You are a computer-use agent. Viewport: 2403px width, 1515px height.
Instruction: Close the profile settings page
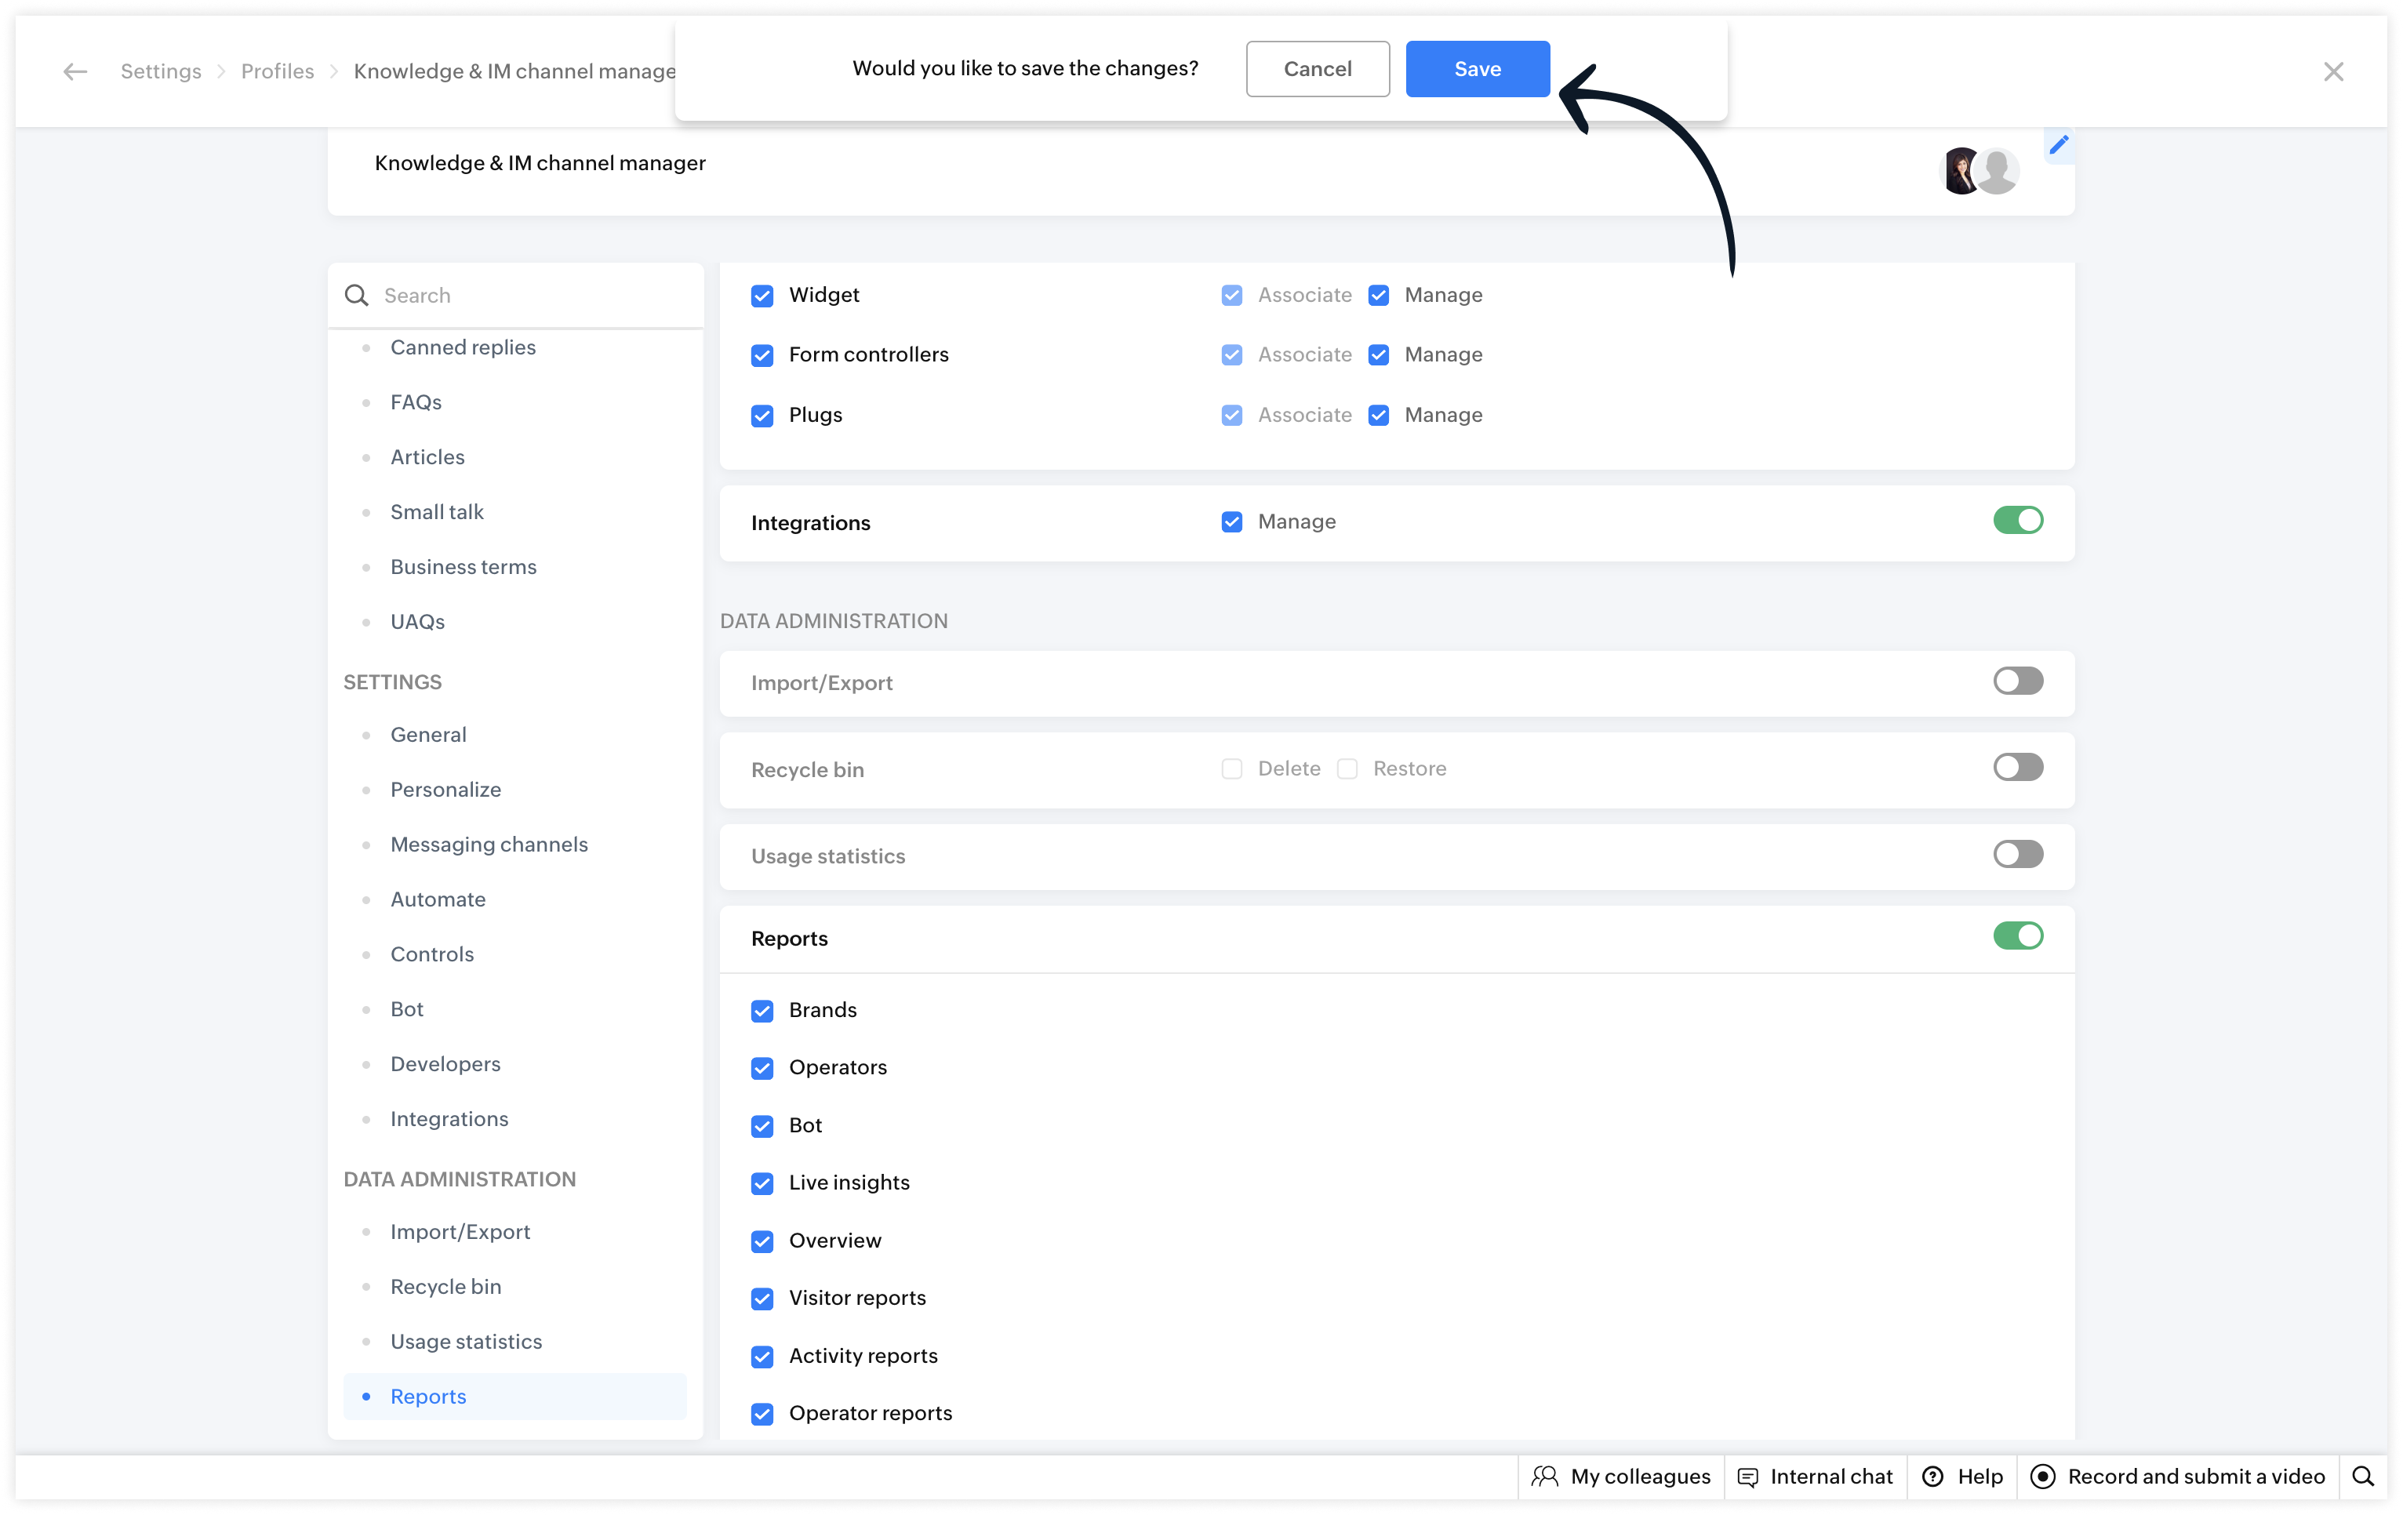(x=2333, y=72)
